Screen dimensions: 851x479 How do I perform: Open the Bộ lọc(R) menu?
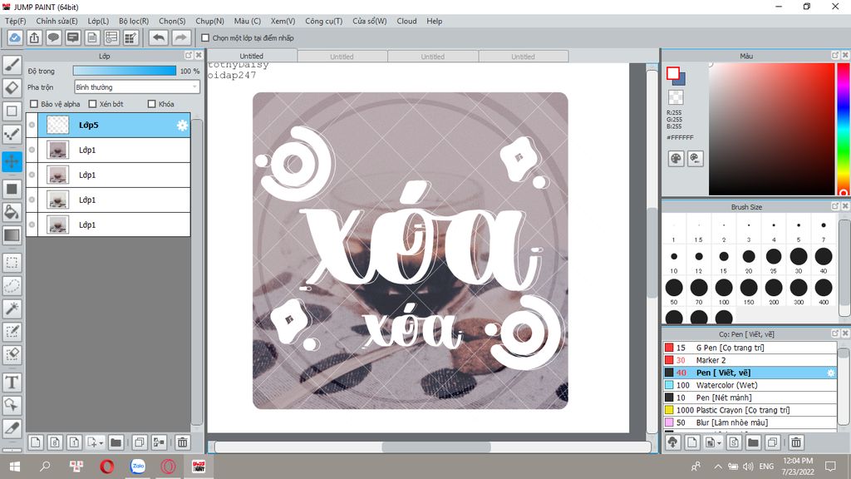[134, 21]
